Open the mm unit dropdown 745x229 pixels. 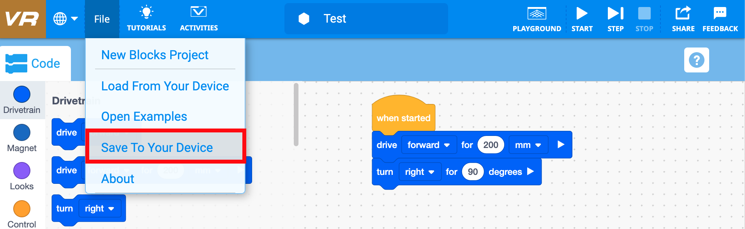(528, 144)
